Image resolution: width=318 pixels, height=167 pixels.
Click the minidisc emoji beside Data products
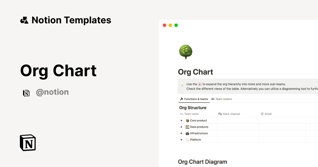click(x=188, y=127)
